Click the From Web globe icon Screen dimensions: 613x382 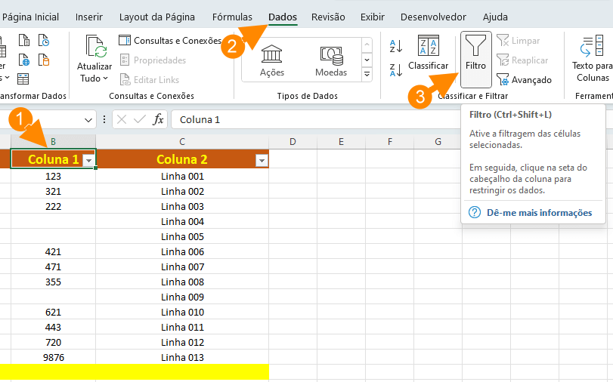(x=24, y=60)
